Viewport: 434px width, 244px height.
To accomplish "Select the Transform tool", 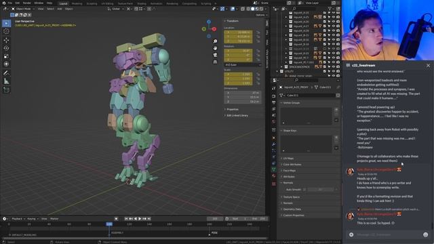I will point(6,64).
